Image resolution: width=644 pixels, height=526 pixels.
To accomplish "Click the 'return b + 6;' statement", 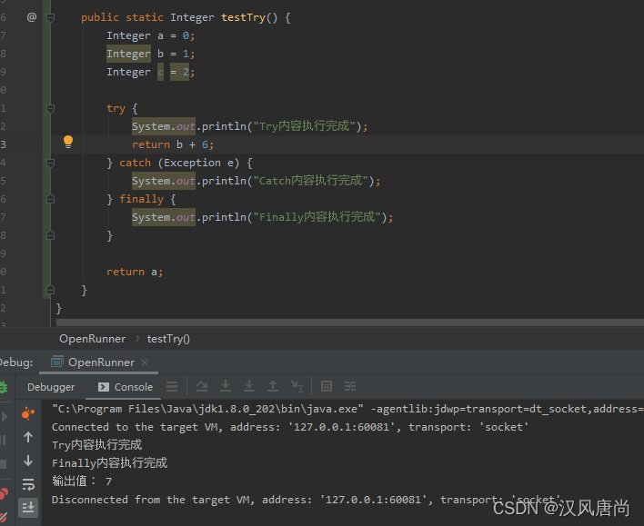I will 173,144.
